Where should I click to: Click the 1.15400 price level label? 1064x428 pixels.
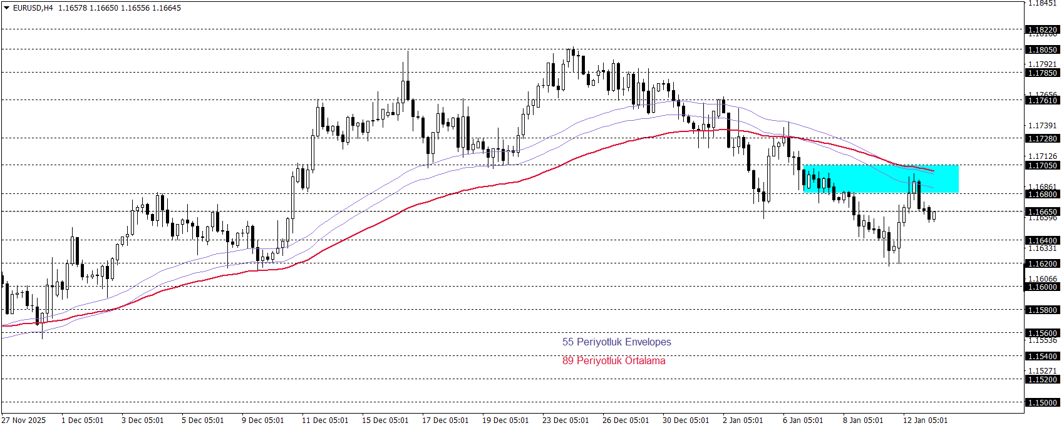[1042, 356]
